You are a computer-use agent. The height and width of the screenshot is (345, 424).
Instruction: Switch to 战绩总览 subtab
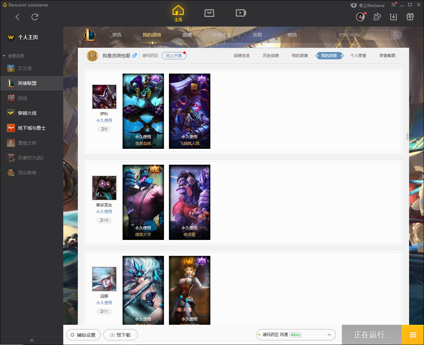click(241, 56)
